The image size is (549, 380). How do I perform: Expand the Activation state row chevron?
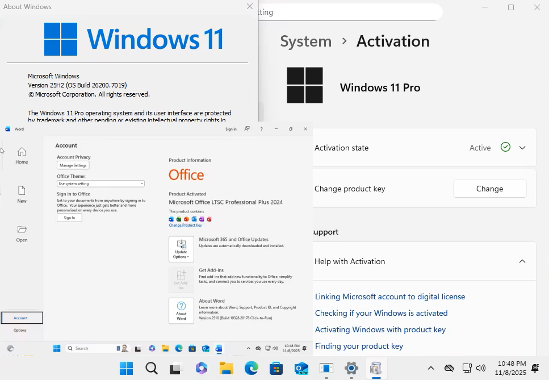522,148
